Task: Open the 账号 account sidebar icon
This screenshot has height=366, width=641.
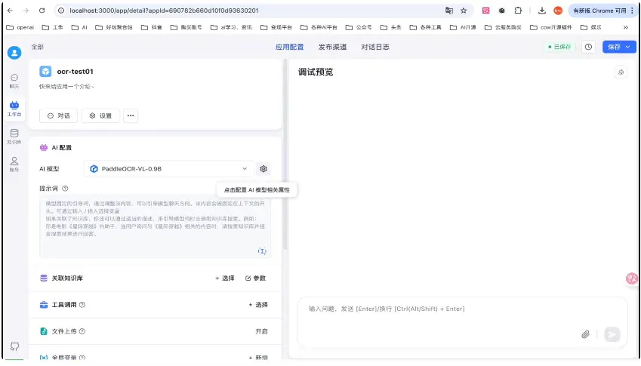Action: pos(14,165)
